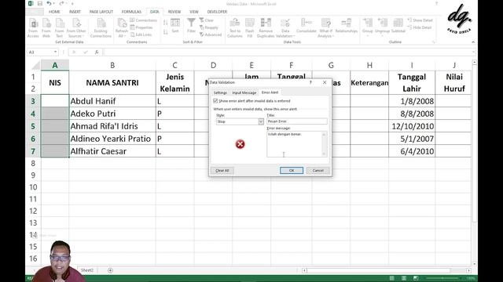Click the Hide Detail icon
503x282 pixels.
pos(420,27)
